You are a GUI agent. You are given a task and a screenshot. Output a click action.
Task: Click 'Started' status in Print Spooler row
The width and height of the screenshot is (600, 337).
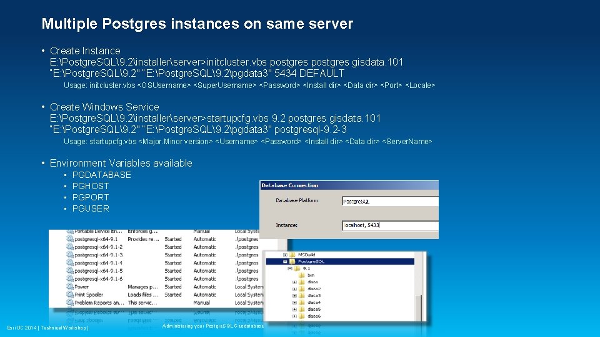tap(173, 295)
